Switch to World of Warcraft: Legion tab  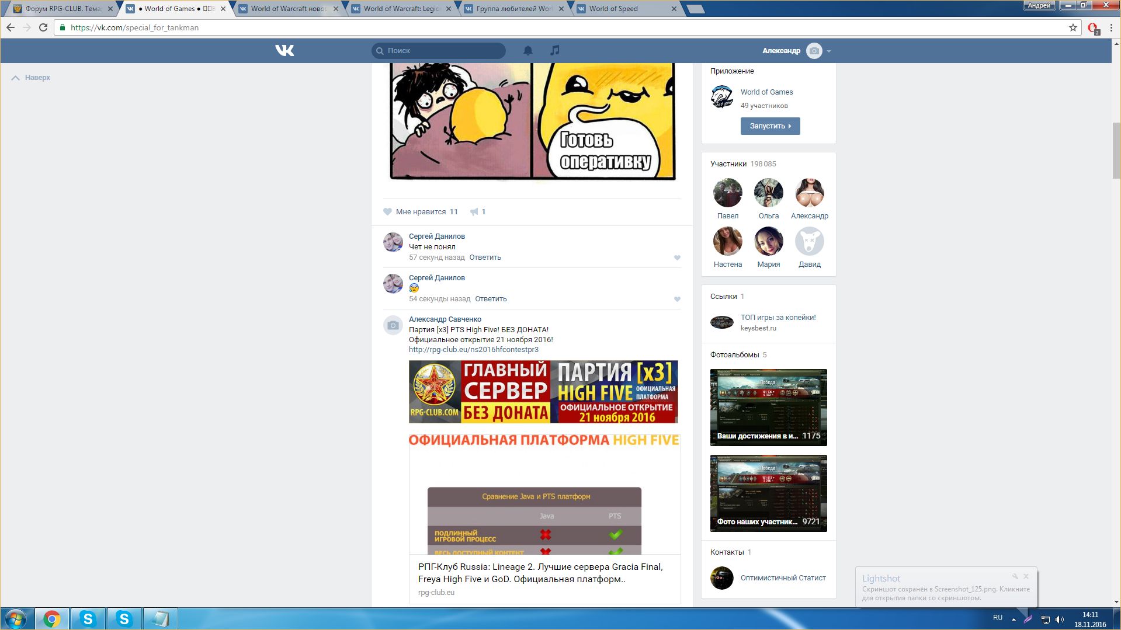[x=401, y=9]
